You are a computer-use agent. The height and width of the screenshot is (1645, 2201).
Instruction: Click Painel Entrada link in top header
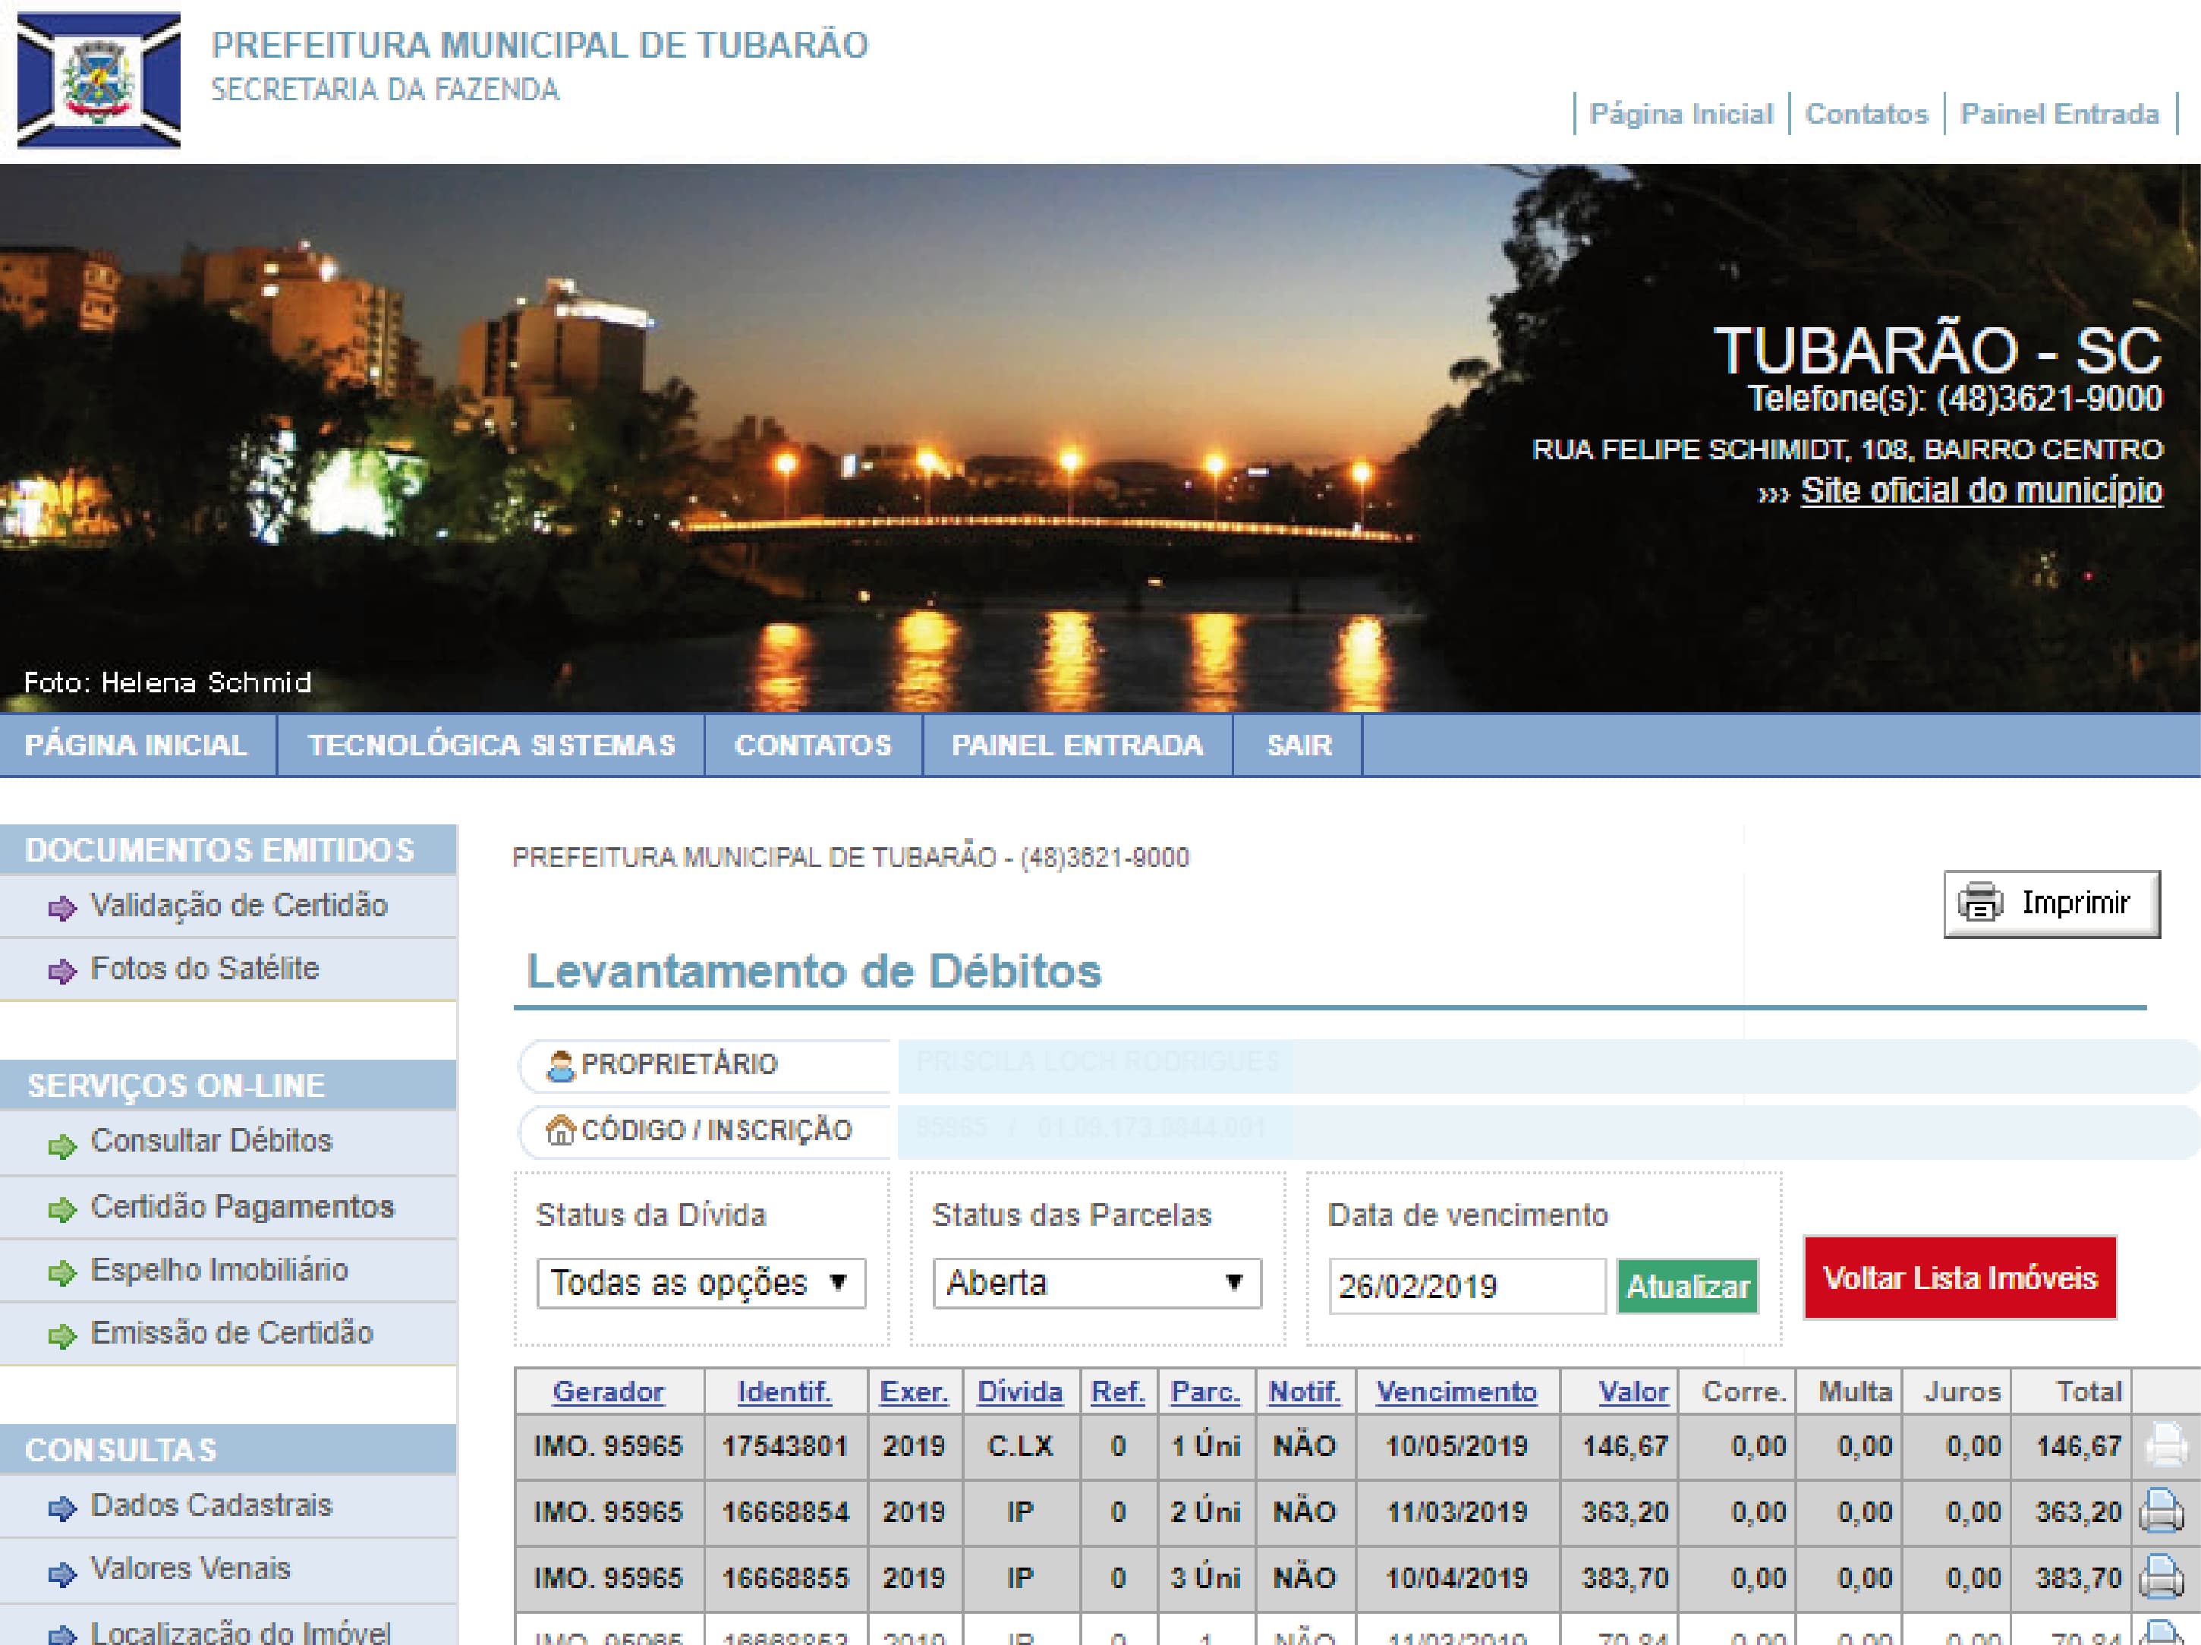click(2059, 115)
